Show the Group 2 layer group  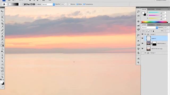pyautogui.click(x=142, y=53)
